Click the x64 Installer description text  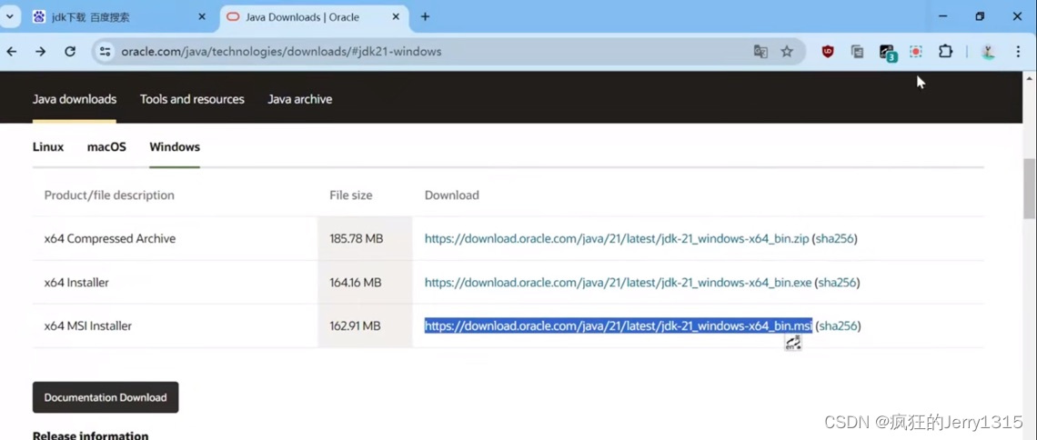tap(76, 282)
